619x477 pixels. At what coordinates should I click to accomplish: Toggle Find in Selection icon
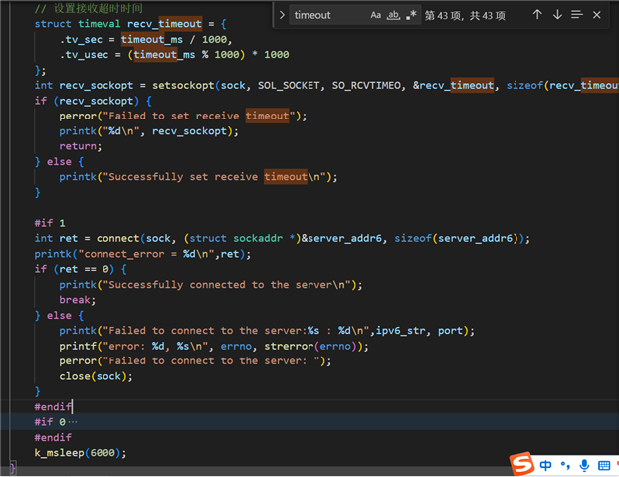pos(577,15)
